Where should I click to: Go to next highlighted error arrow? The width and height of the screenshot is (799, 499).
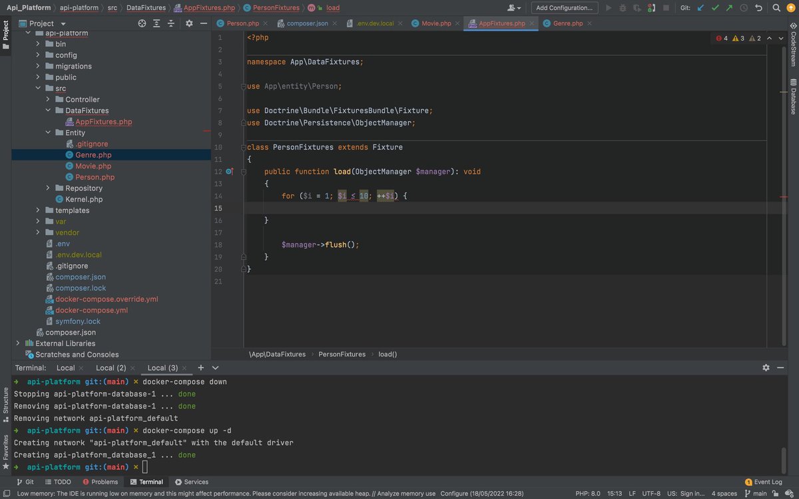click(782, 39)
